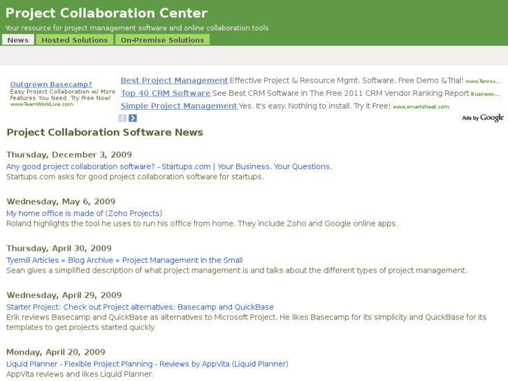This screenshot has width=508, height=381.
Task: Click the Monday, April 20, 2009 date
Action: 56,352
